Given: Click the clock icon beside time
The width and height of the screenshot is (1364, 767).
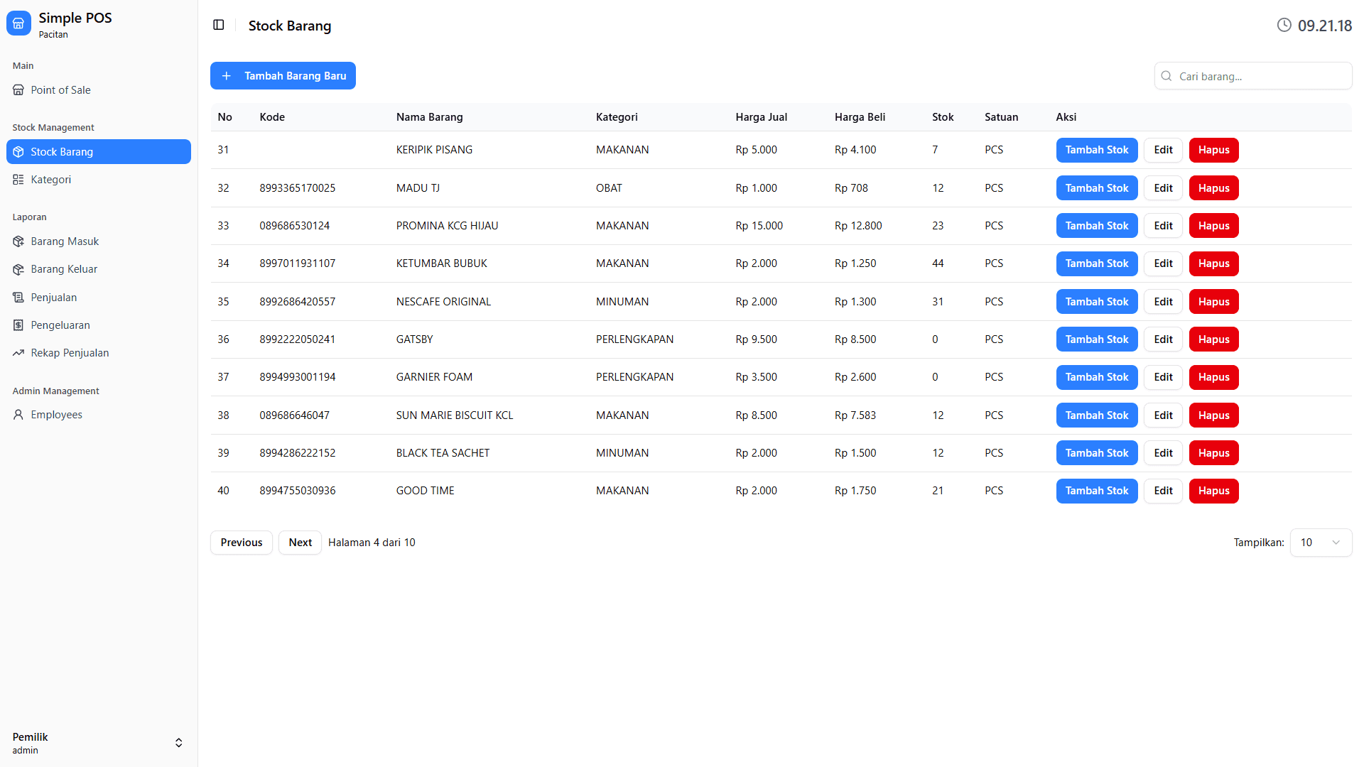Looking at the screenshot, I should (x=1284, y=26).
